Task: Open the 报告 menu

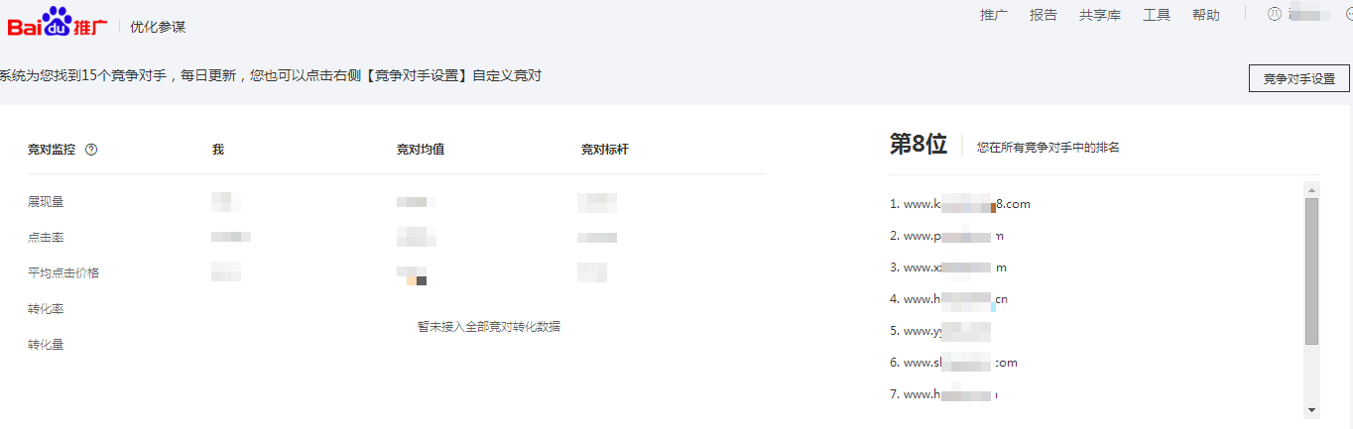Action: (x=1044, y=15)
